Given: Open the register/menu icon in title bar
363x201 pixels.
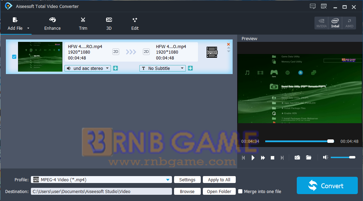Looking at the screenshot, I should tap(324, 7).
